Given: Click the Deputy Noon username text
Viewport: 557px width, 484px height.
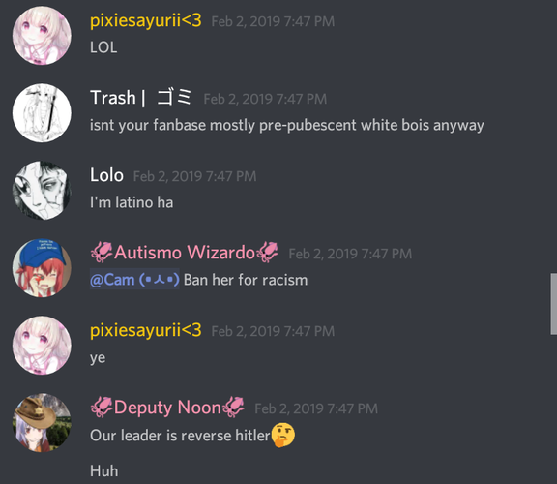Looking at the screenshot, I should point(167,408).
